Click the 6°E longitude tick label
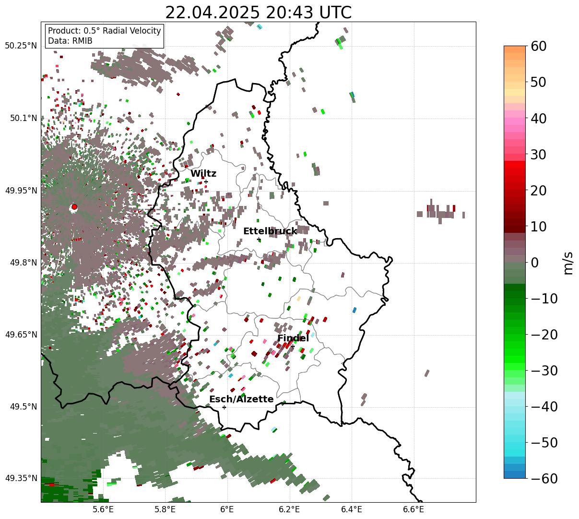 click(x=227, y=510)
